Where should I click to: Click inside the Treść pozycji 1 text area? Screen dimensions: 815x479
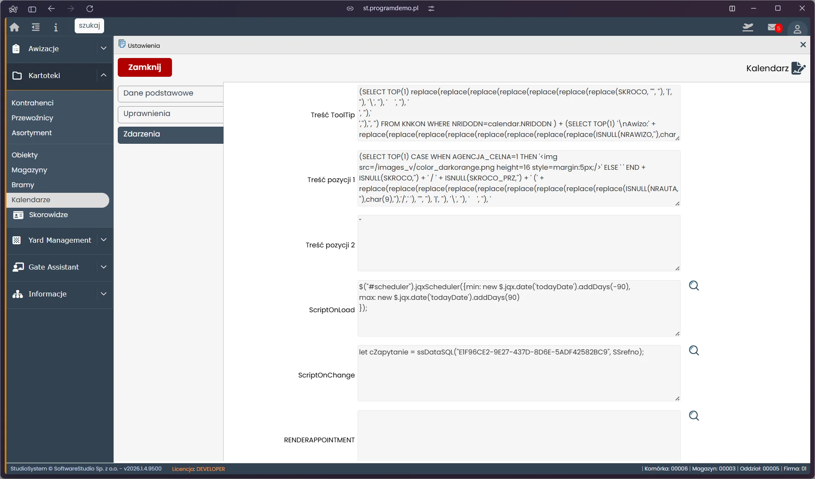(519, 178)
